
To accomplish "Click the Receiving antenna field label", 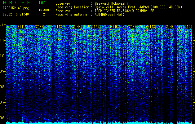I will coord(71,15).
